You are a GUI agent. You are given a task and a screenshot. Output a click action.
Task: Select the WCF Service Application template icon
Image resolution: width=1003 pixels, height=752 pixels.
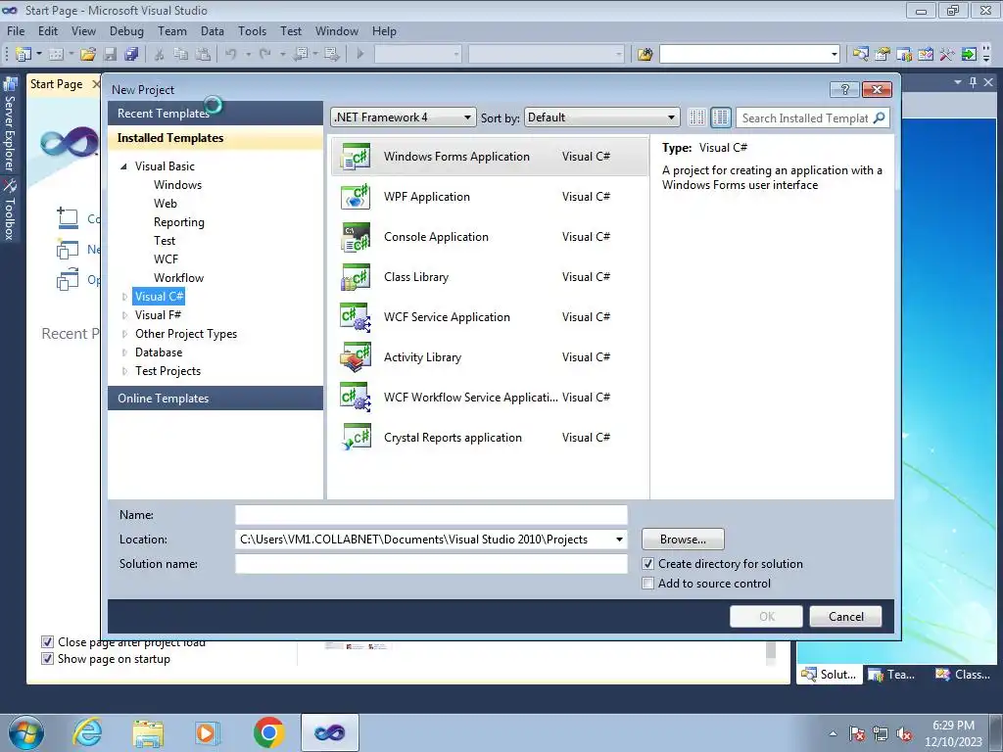tap(356, 317)
